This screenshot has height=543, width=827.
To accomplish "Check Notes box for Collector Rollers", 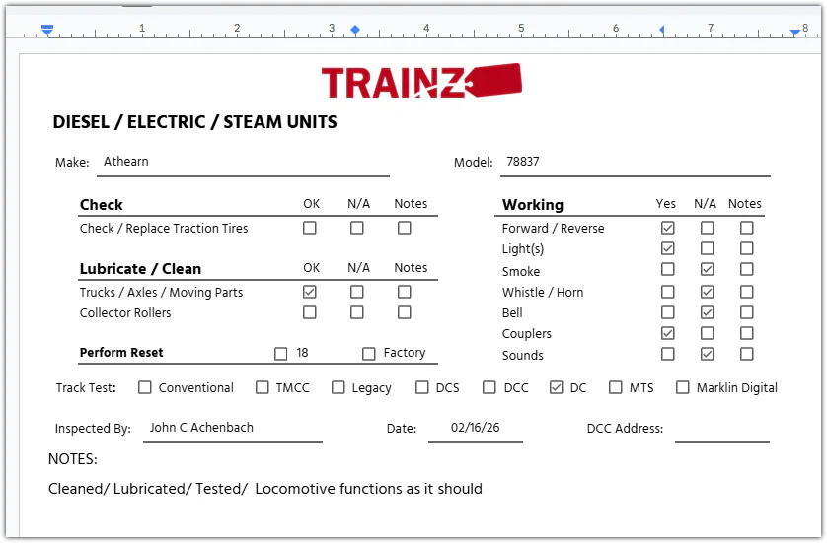I will 405,312.
